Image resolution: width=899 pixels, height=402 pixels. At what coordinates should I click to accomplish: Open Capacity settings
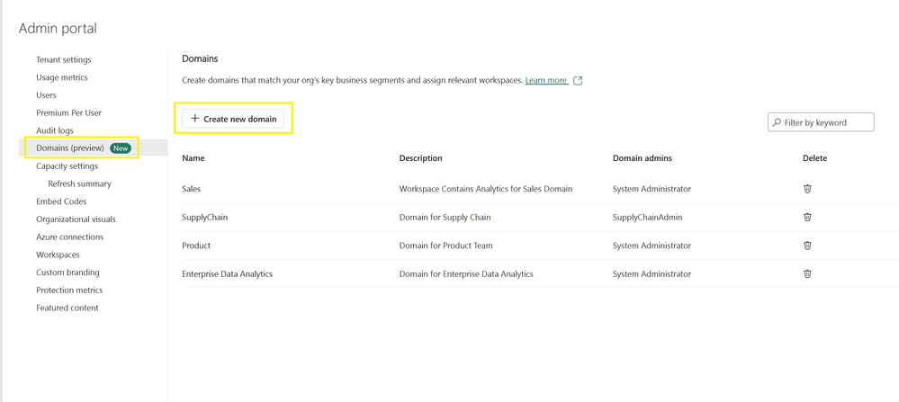pos(67,165)
